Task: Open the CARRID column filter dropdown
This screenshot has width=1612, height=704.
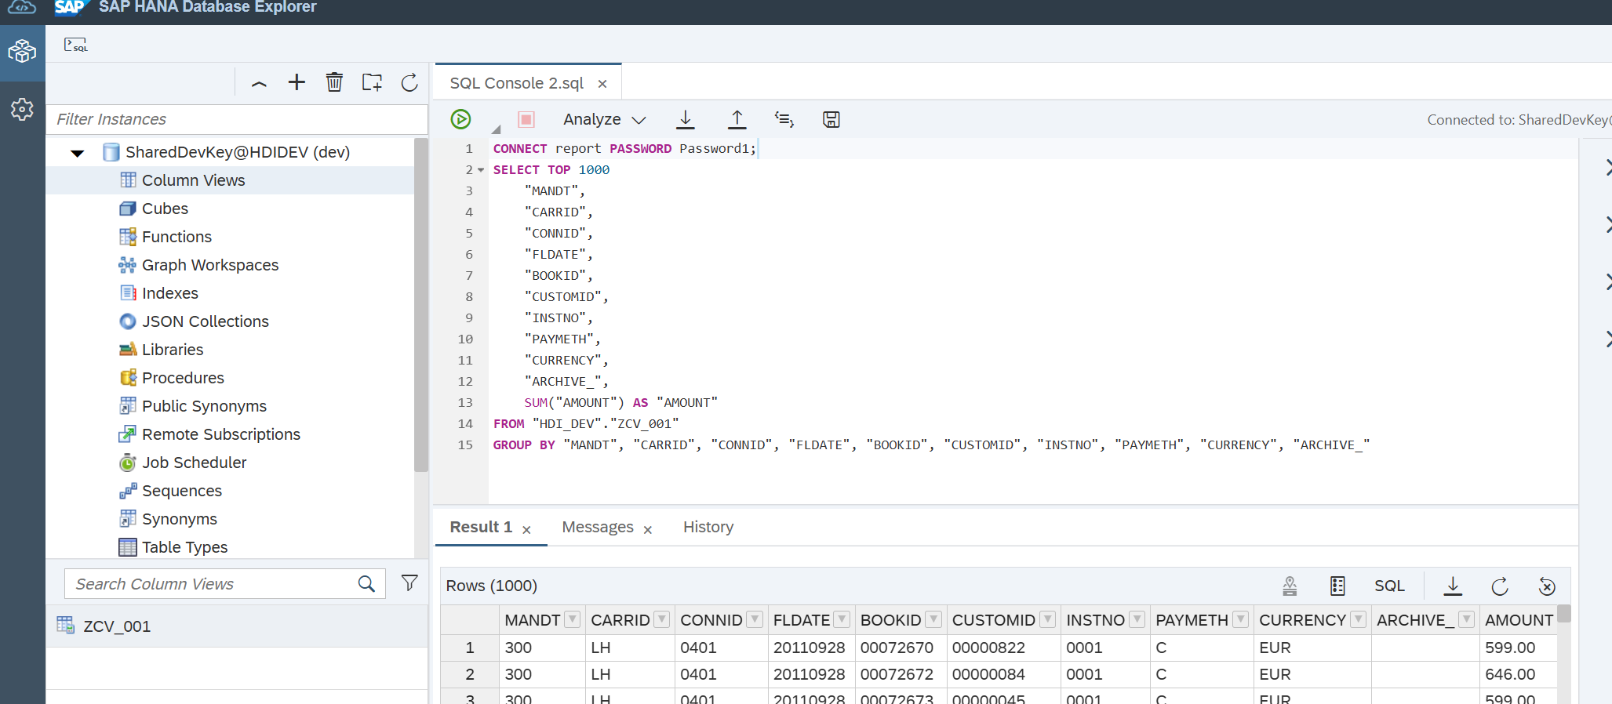Action: (x=662, y=619)
